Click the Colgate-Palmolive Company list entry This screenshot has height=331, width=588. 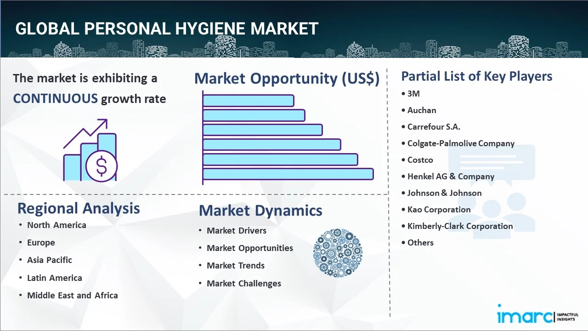[x=461, y=143]
